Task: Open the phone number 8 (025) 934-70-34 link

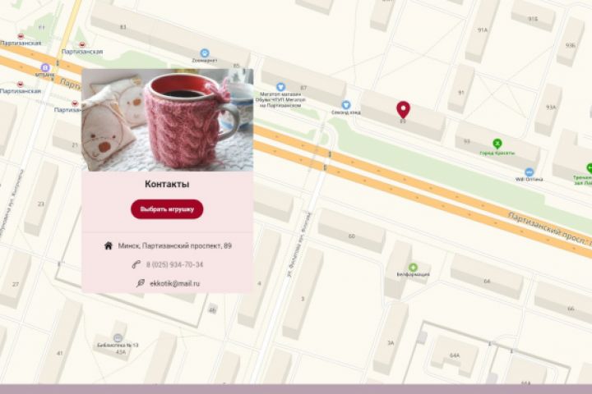Action: click(174, 264)
